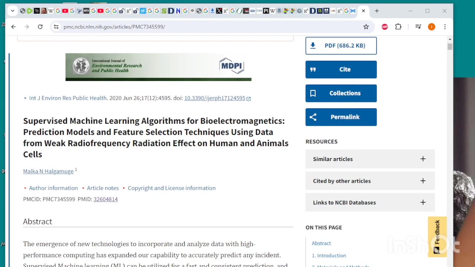Open the tab search chevron dropdown

pyautogui.click(x=13, y=11)
